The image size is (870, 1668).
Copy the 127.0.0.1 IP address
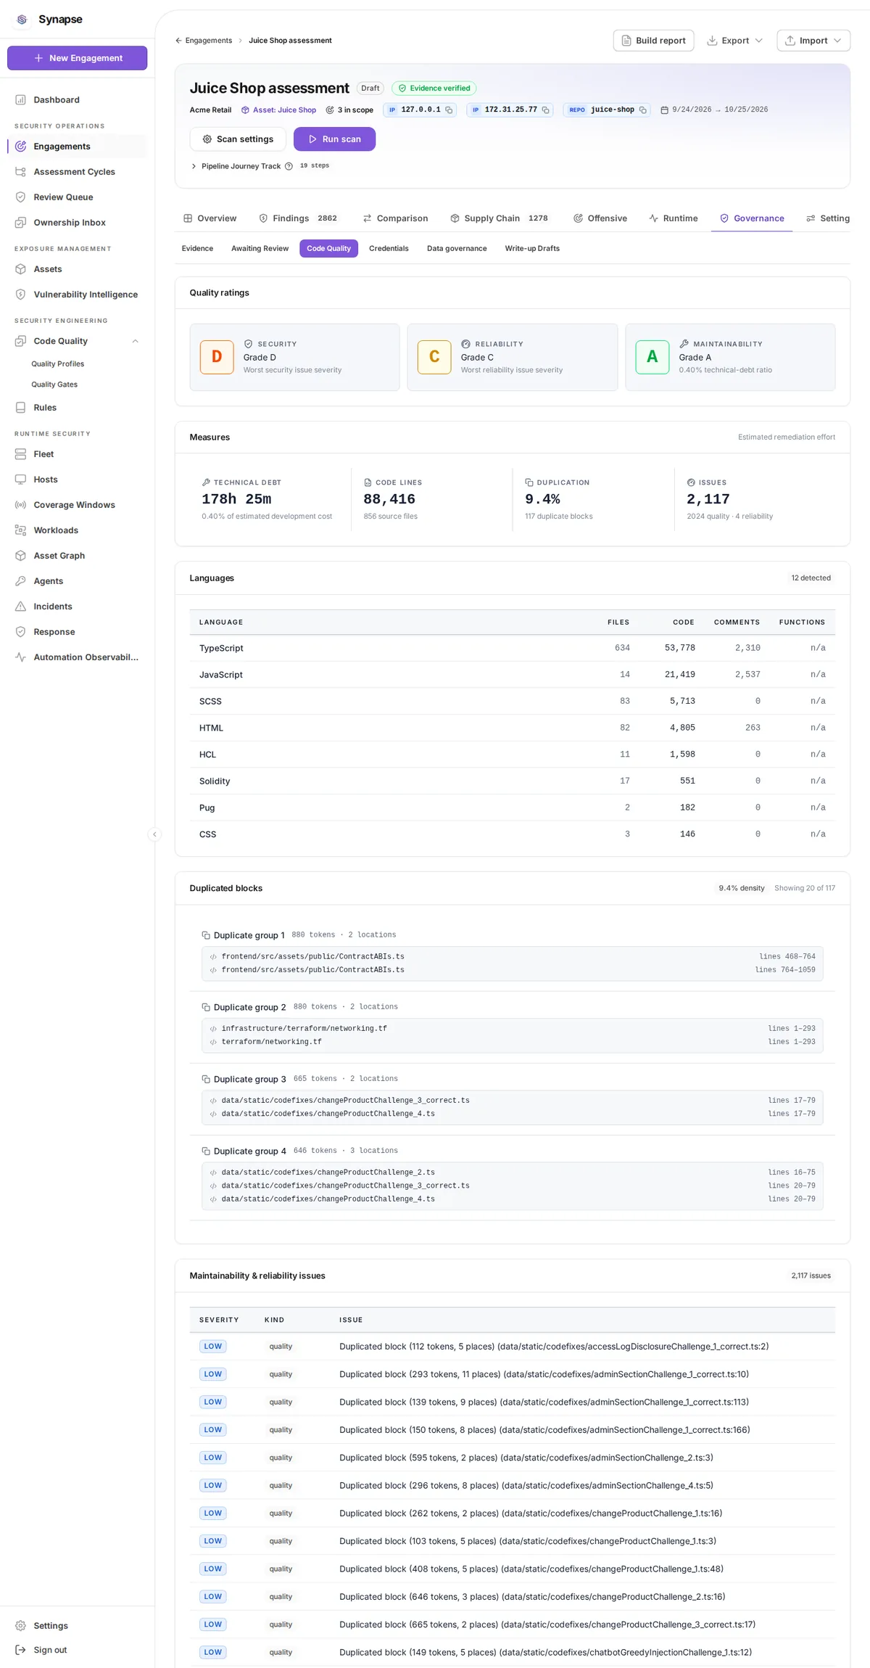coord(449,110)
